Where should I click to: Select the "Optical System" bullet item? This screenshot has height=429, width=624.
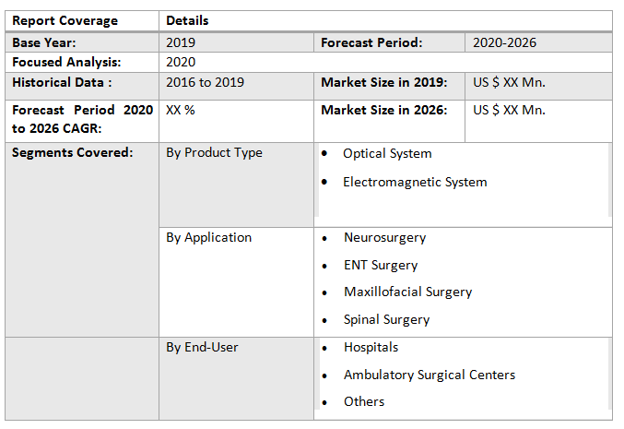[x=387, y=154]
